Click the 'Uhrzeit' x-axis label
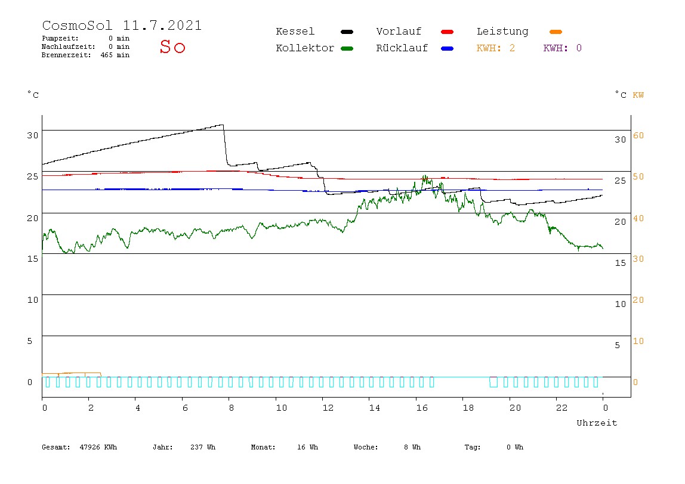The width and height of the screenshot is (685, 484). pos(597,423)
